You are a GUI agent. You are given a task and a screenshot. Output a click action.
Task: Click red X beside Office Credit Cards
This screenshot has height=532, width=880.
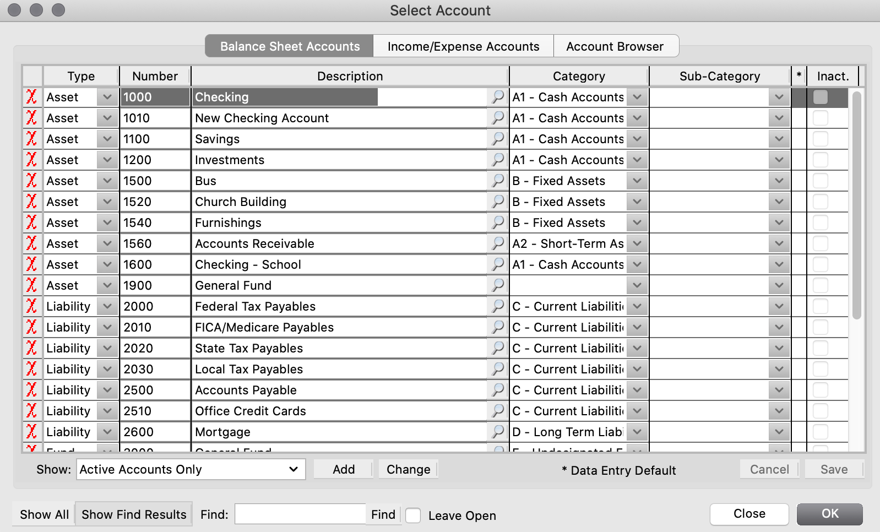pyautogui.click(x=32, y=411)
